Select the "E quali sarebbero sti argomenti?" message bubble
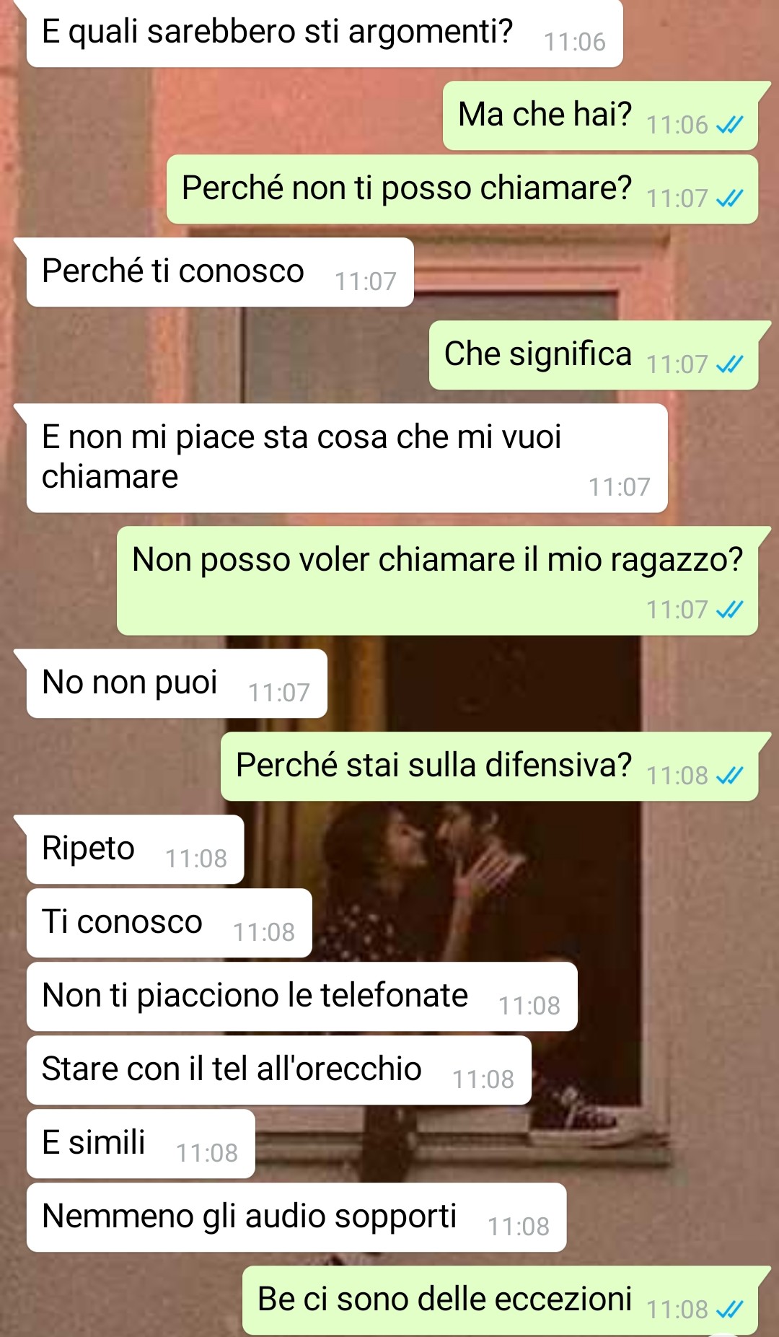Screen dimensions: 779x1337 tap(325, 33)
